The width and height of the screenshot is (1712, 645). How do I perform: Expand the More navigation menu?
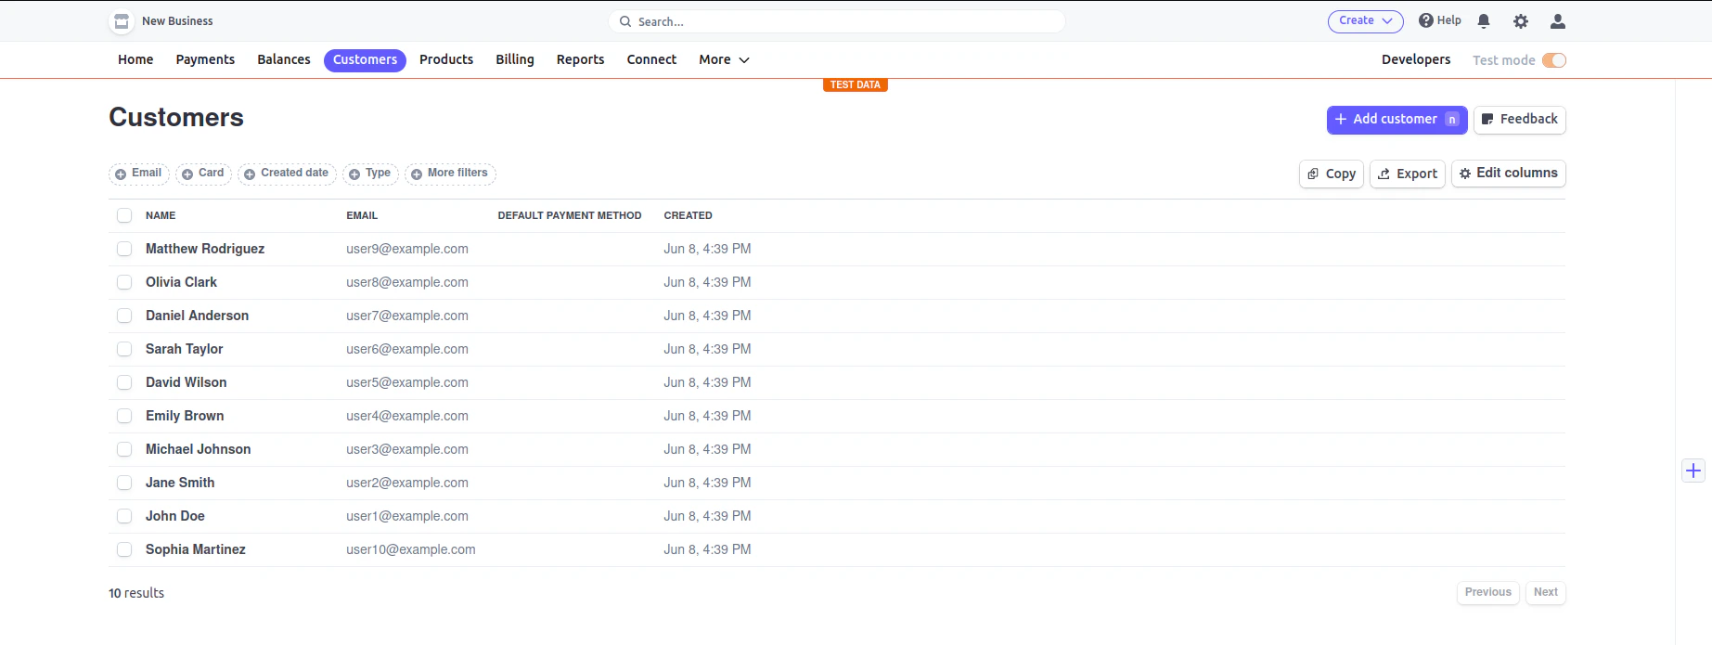click(724, 59)
